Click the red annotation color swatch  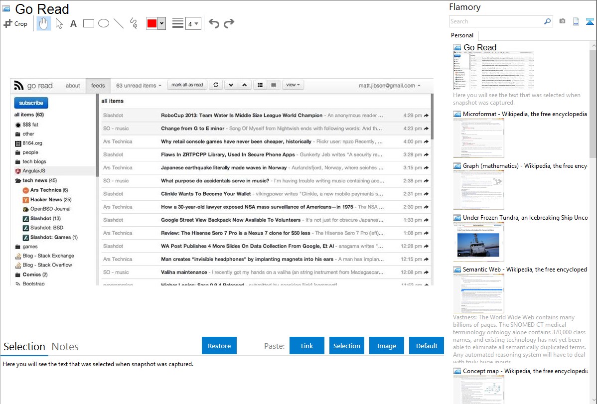152,23
